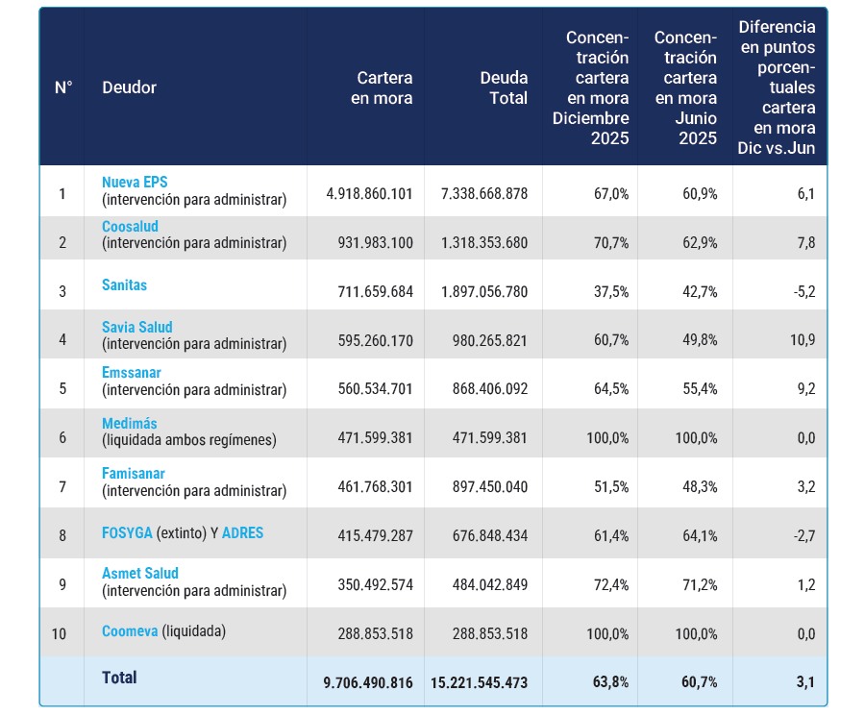Screen dimensions: 865x716
Task: Click the Asmet Salud debtor name
Action: (x=140, y=573)
